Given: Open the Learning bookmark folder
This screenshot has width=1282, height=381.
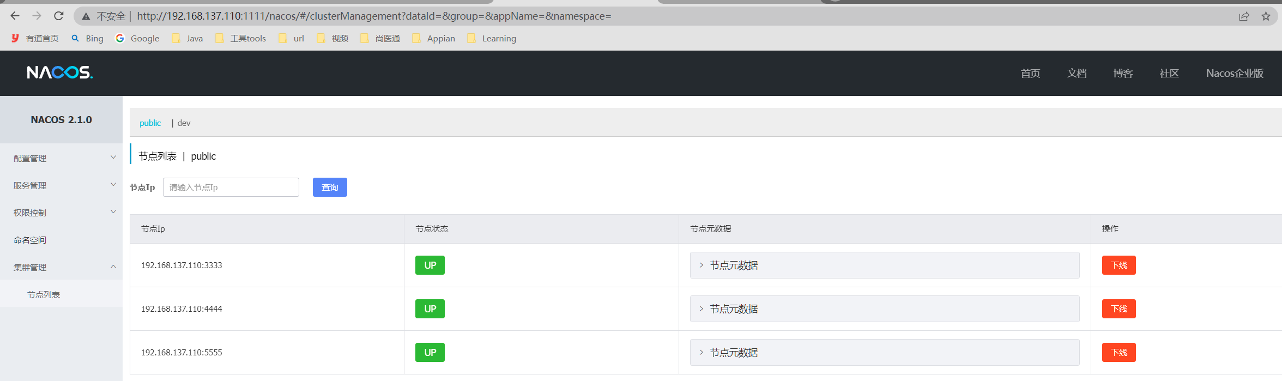Looking at the screenshot, I should 492,38.
